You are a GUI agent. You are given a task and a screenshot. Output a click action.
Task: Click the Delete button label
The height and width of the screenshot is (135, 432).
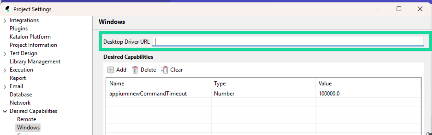point(148,70)
